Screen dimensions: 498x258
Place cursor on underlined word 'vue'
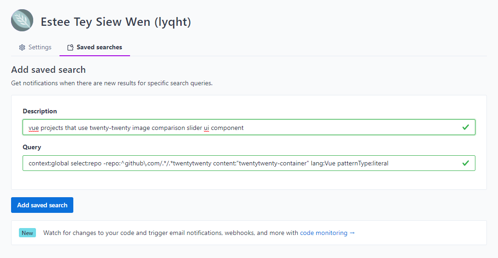[34, 128]
